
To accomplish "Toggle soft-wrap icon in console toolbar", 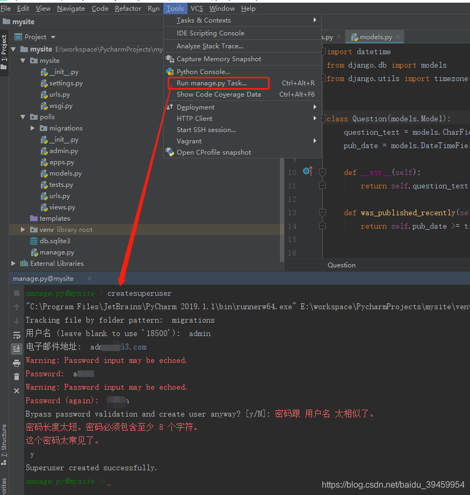I will tap(17, 334).
